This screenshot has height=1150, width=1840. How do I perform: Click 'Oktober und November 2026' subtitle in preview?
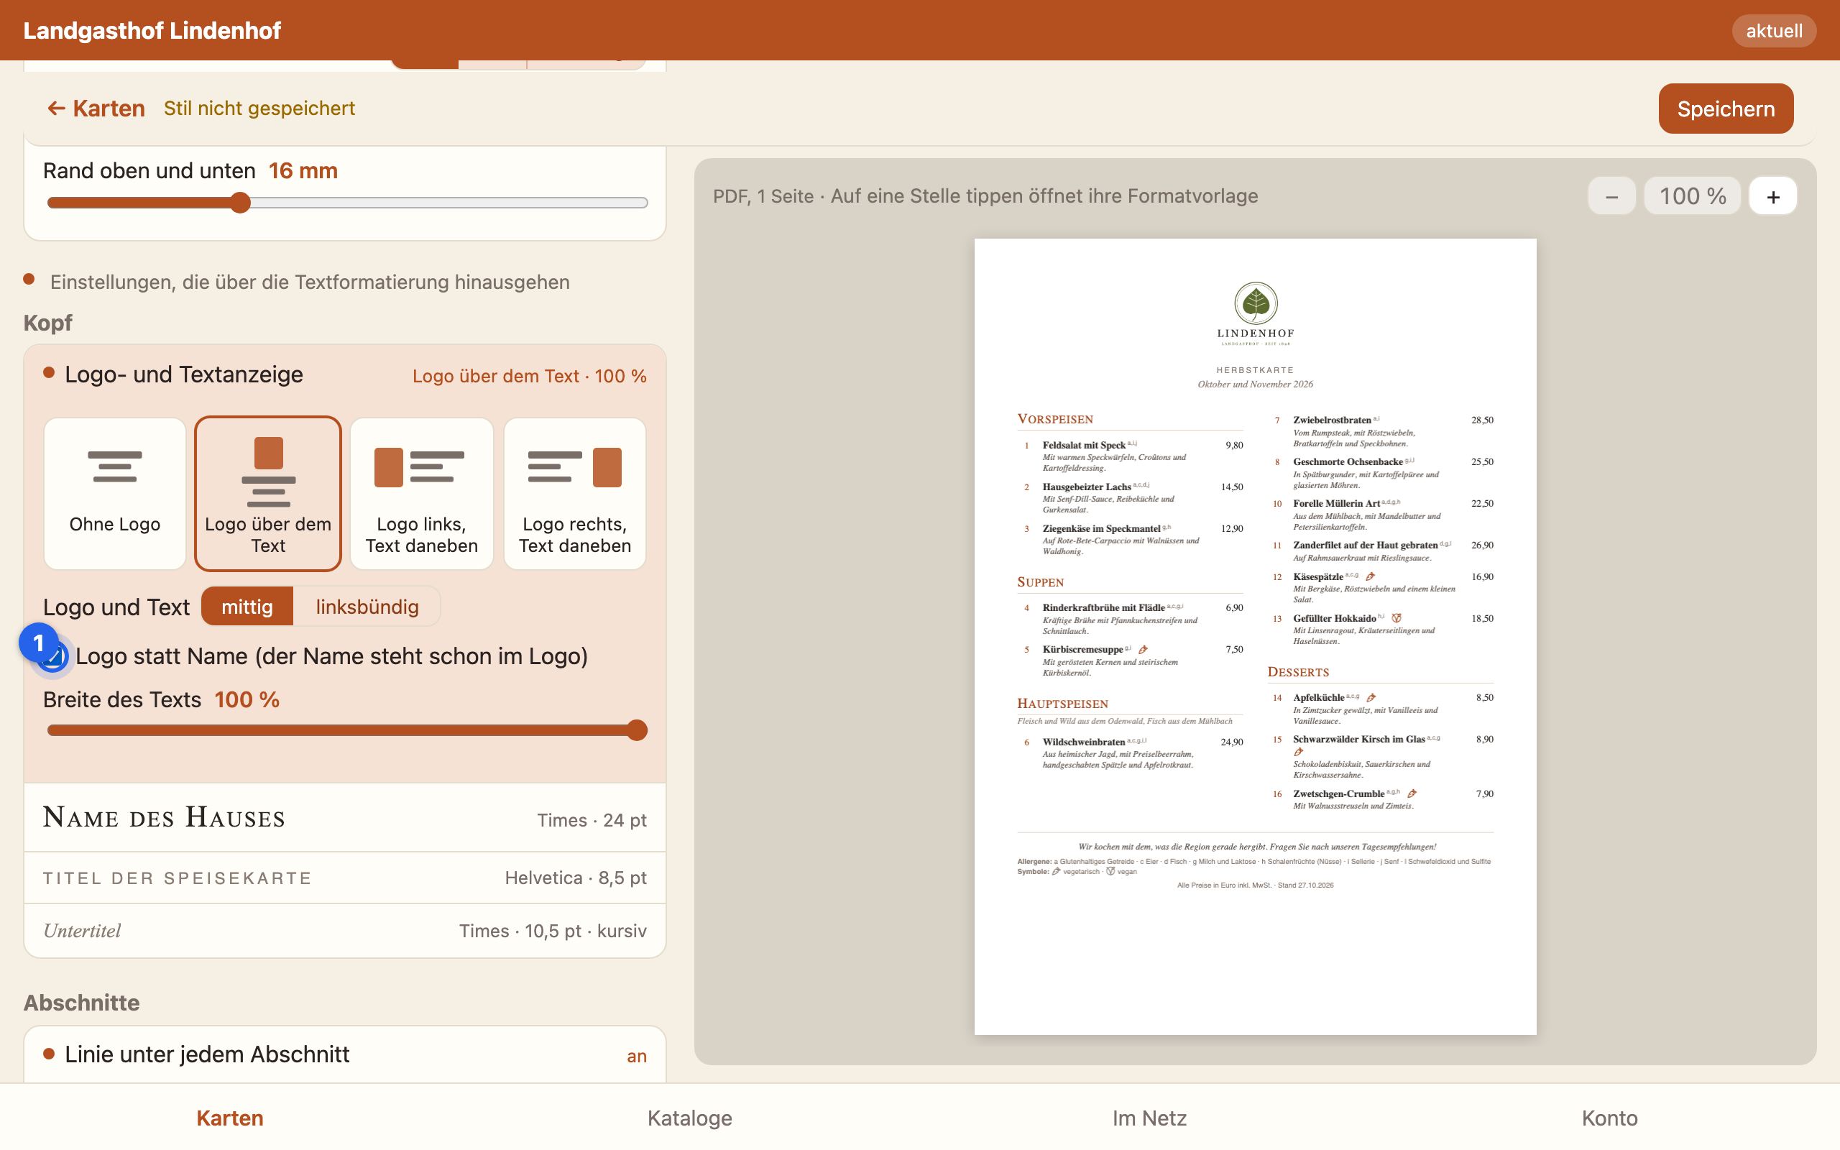pos(1256,384)
